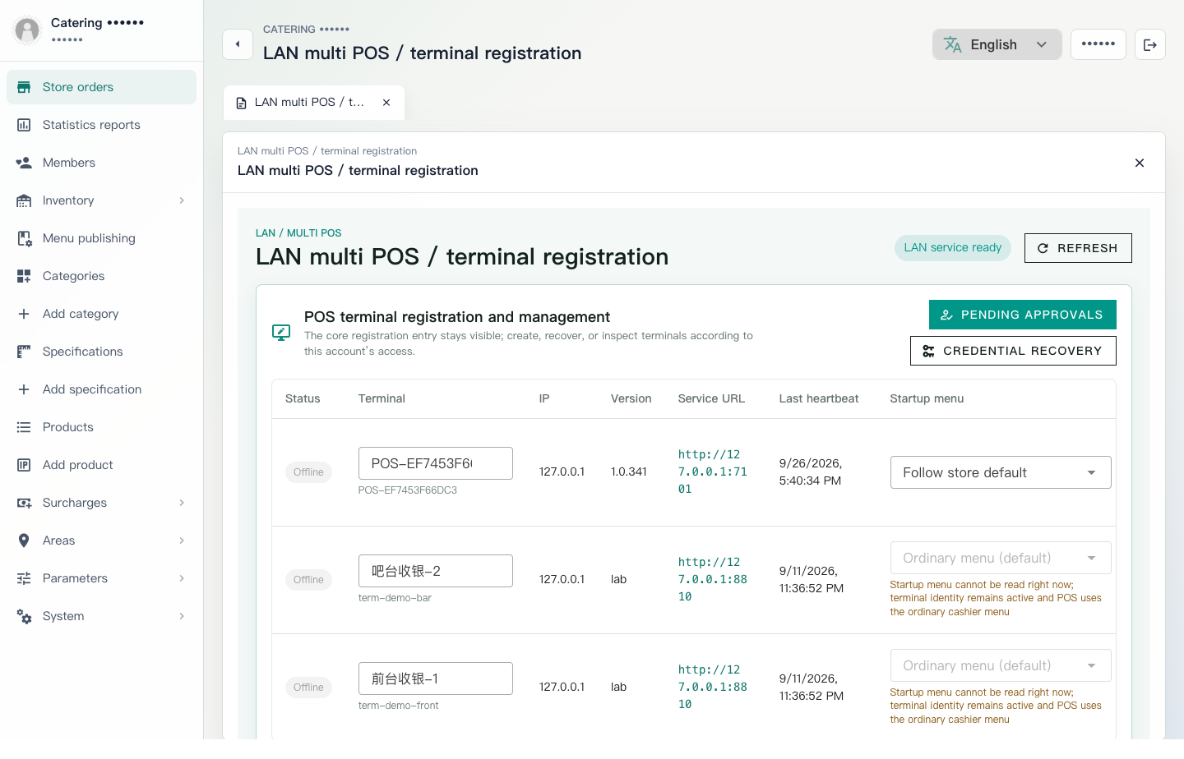1184x759 pixels.
Task: Click the user avatar icon
Action: coord(27,30)
